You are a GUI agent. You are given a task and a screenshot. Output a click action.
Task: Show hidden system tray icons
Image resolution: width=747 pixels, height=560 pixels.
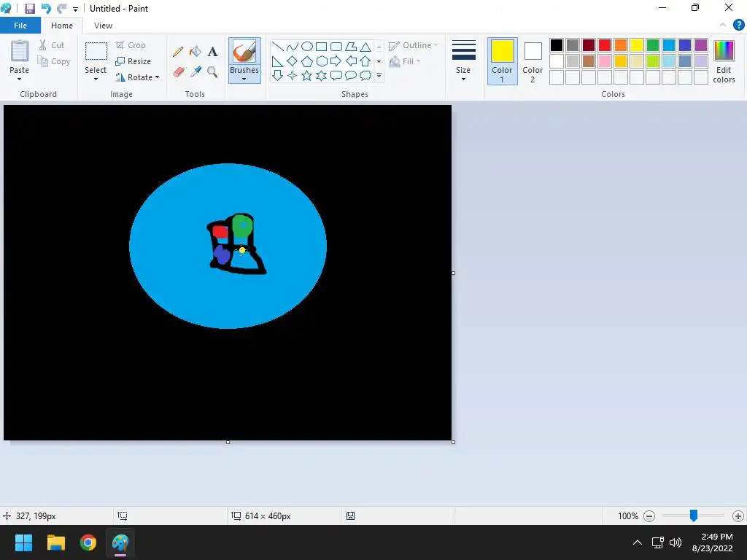click(x=638, y=542)
